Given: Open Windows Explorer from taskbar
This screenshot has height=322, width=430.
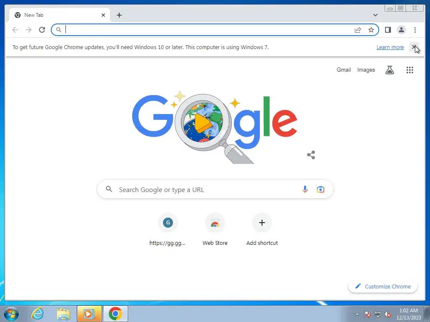Looking at the screenshot, I should point(63,314).
